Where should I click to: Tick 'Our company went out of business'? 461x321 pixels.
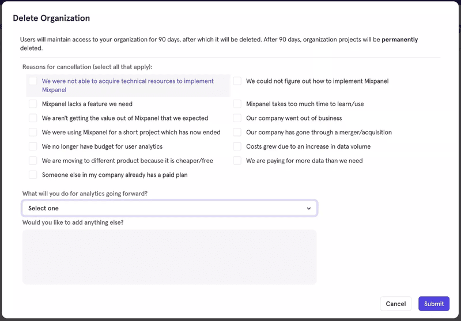click(x=237, y=118)
